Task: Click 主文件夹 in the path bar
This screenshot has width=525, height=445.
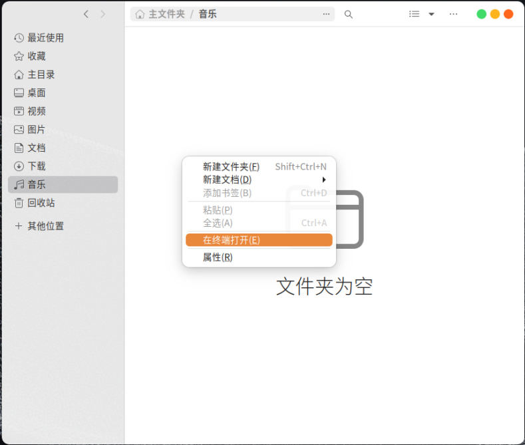Action: (166, 14)
